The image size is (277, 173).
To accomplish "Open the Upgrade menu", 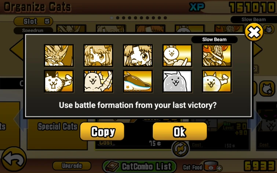I will pyautogui.click(x=72, y=166).
